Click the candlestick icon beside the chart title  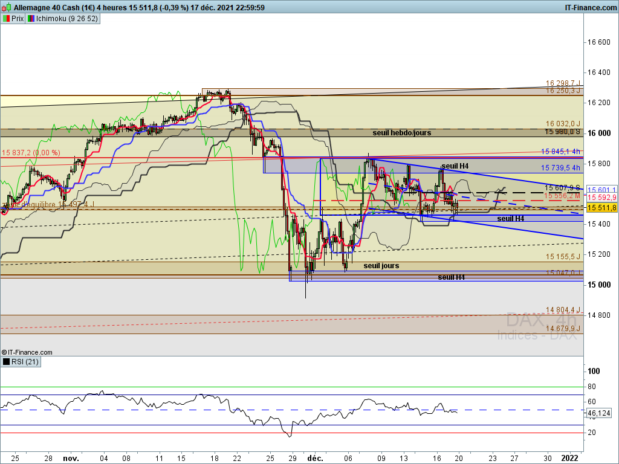[6, 7]
